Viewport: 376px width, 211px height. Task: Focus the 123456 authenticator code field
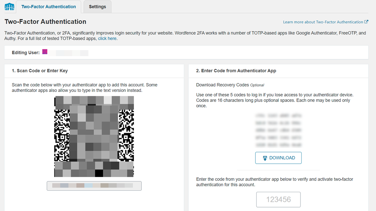pyautogui.click(x=278, y=199)
